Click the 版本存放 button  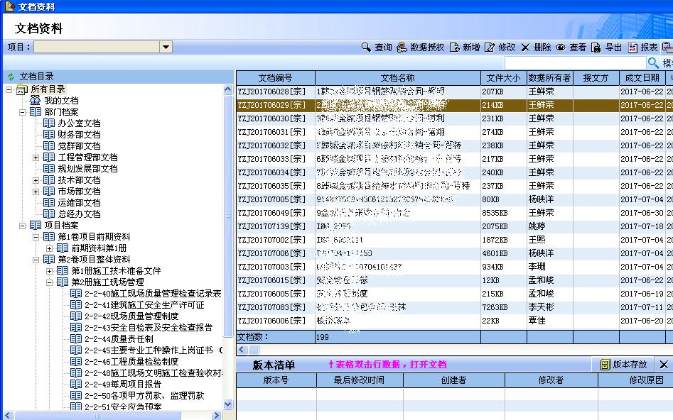[x=624, y=365]
